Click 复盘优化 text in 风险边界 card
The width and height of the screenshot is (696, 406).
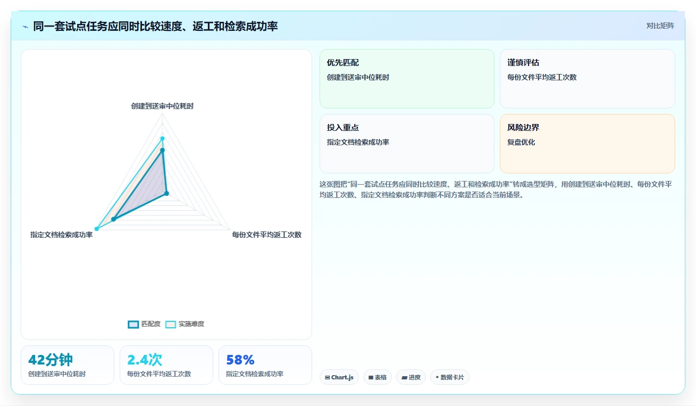(x=521, y=142)
